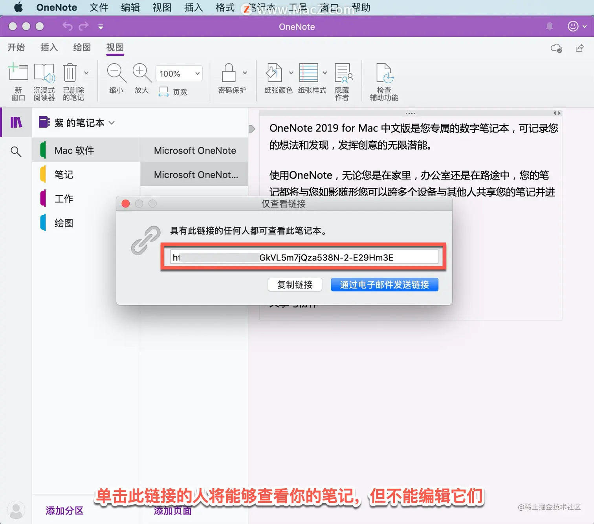594x524 pixels.
Task: Click the password protection lock icon
Action: (229, 73)
